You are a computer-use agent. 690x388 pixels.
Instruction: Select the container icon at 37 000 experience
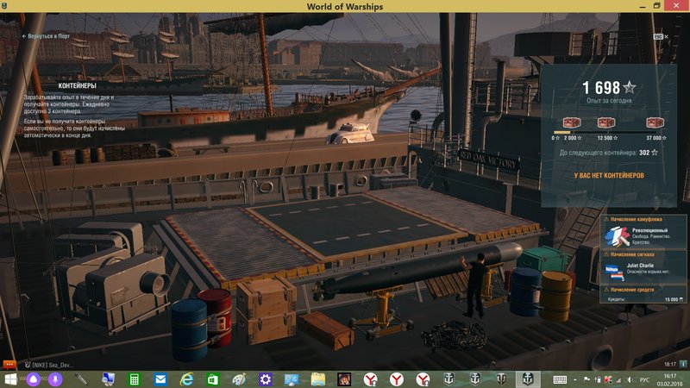click(x=655, y=122)
